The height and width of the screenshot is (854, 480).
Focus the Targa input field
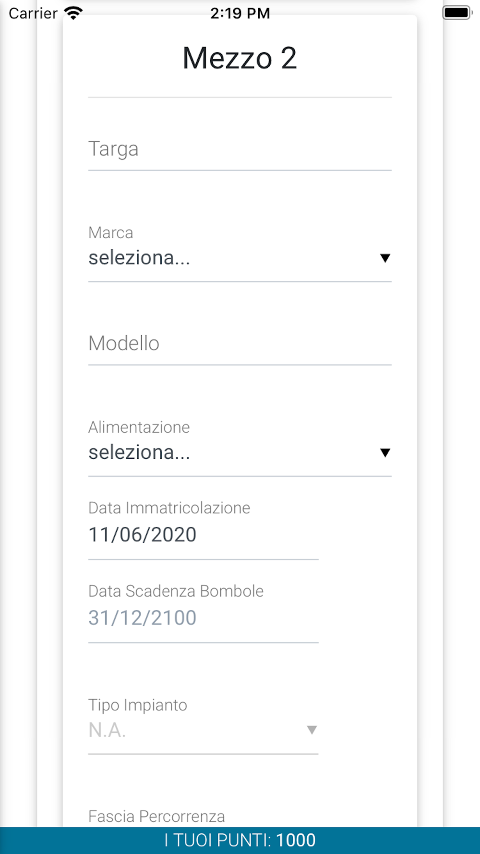[240, 149]
